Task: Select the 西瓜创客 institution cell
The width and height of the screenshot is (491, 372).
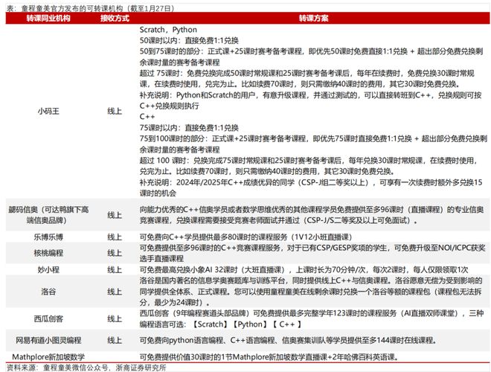Action: pos(48,318)
